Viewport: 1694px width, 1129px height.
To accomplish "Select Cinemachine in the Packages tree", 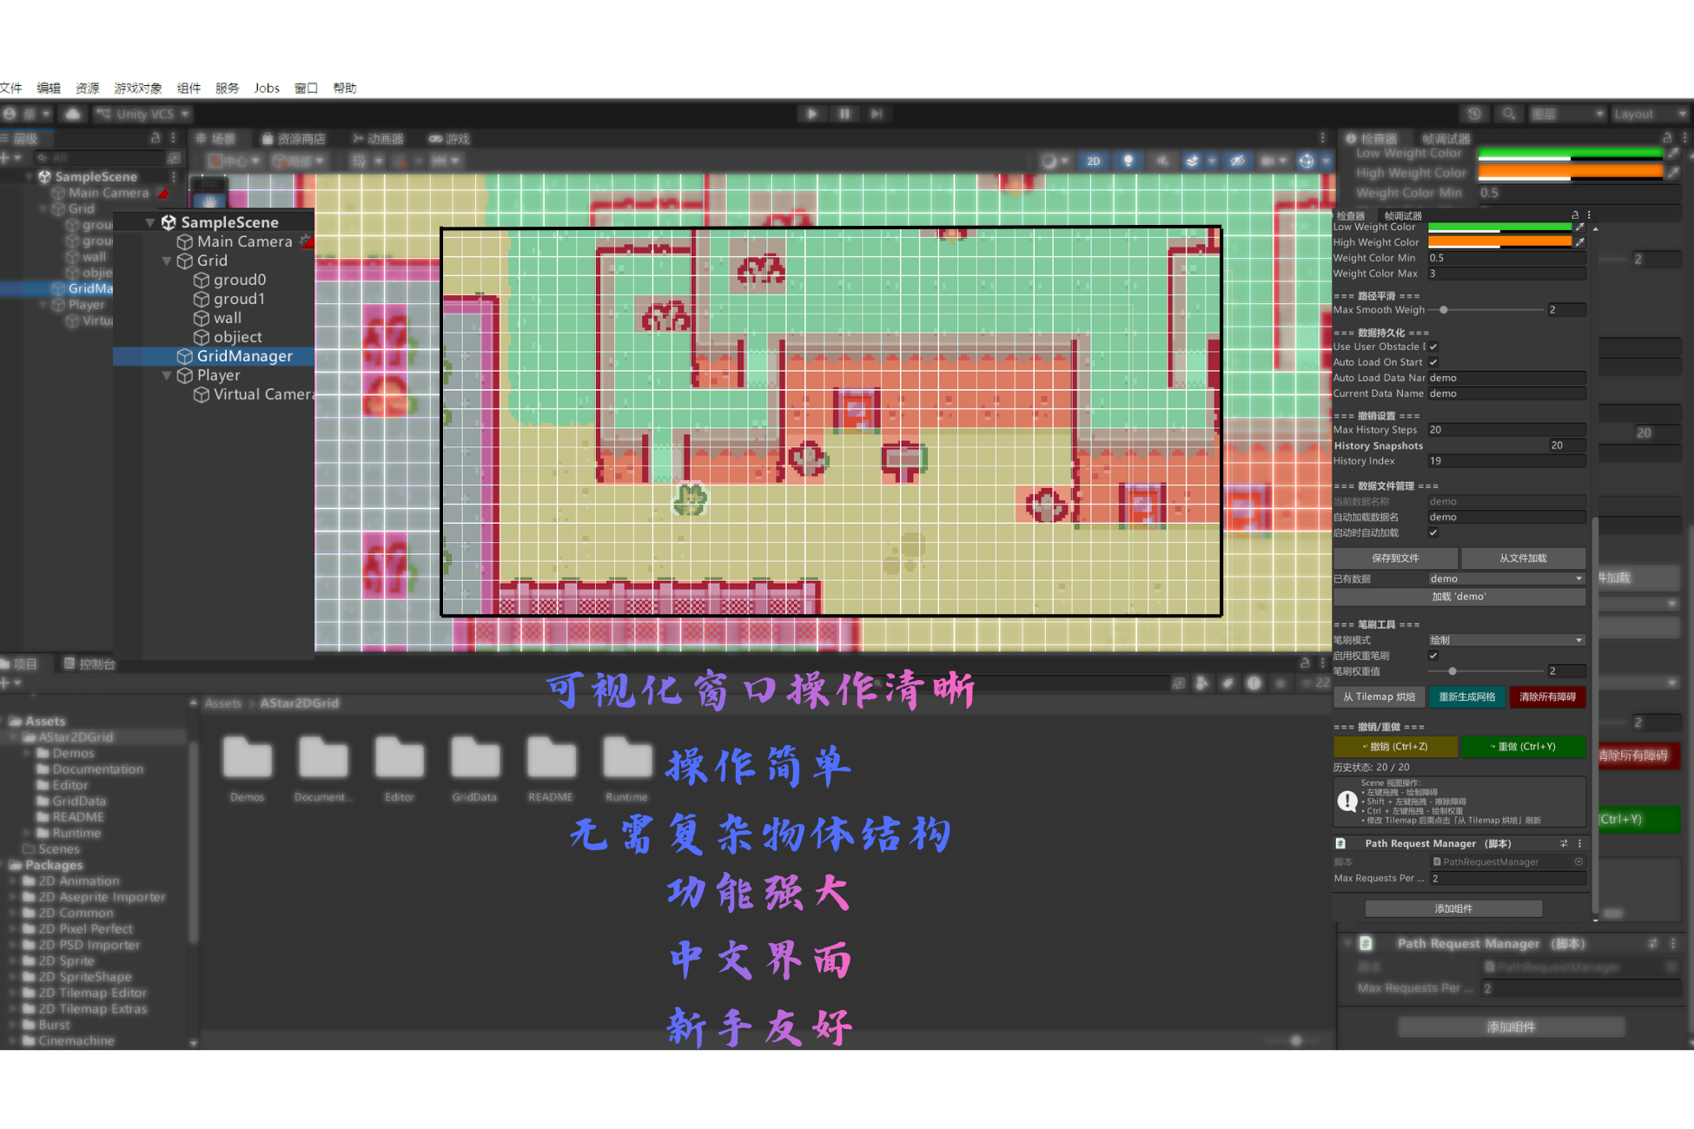I will click(x=76, y=1040).
